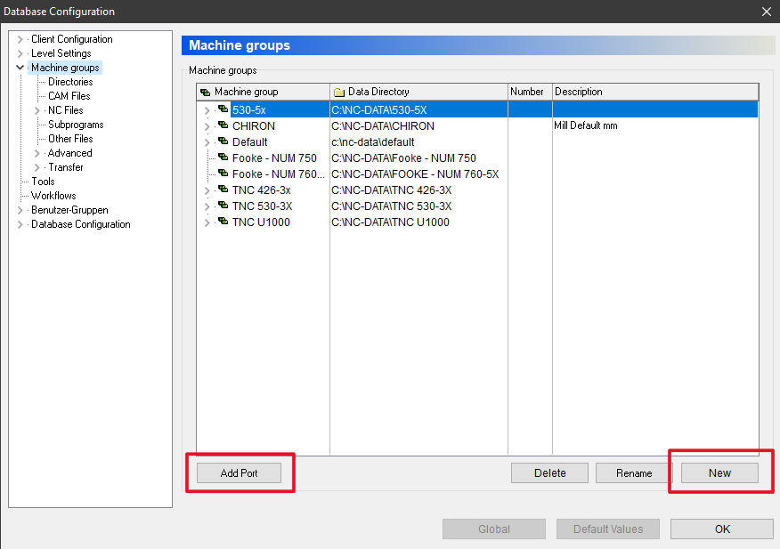Click the TNC 530-3X group icon

(223, 205)
